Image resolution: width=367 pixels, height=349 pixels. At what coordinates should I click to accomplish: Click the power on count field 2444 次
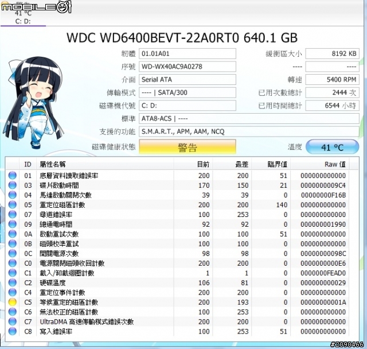(333, 92)
